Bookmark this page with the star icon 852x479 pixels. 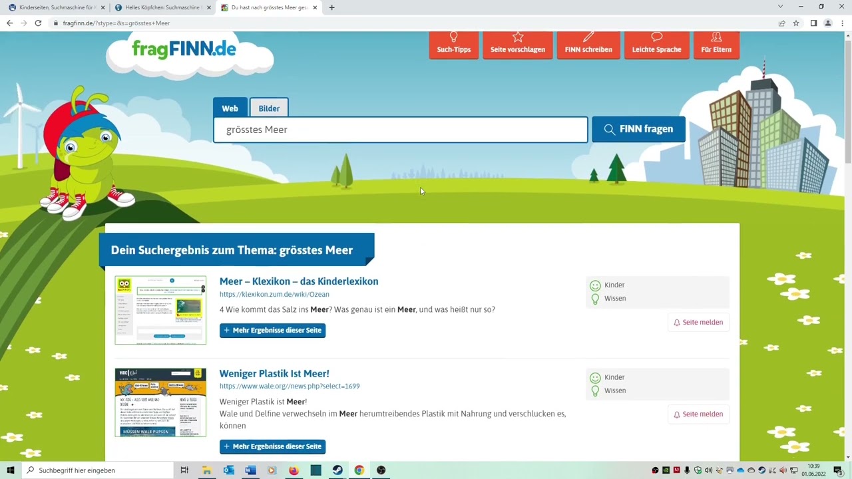coord(796,23)
